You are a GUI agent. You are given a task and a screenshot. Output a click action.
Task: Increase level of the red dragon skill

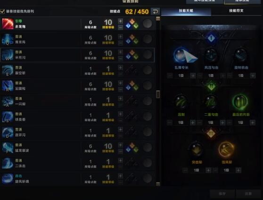click(121, 21)
